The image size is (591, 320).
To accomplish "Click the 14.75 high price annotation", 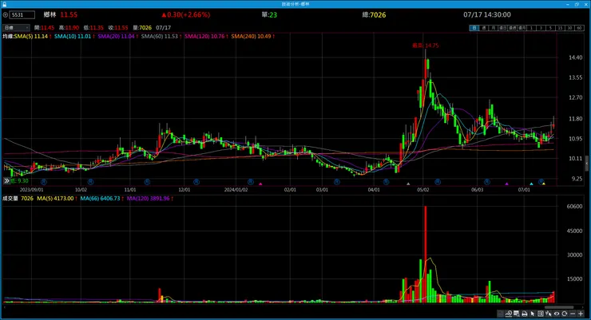I will pyautogui.click(x=425, y=45).
